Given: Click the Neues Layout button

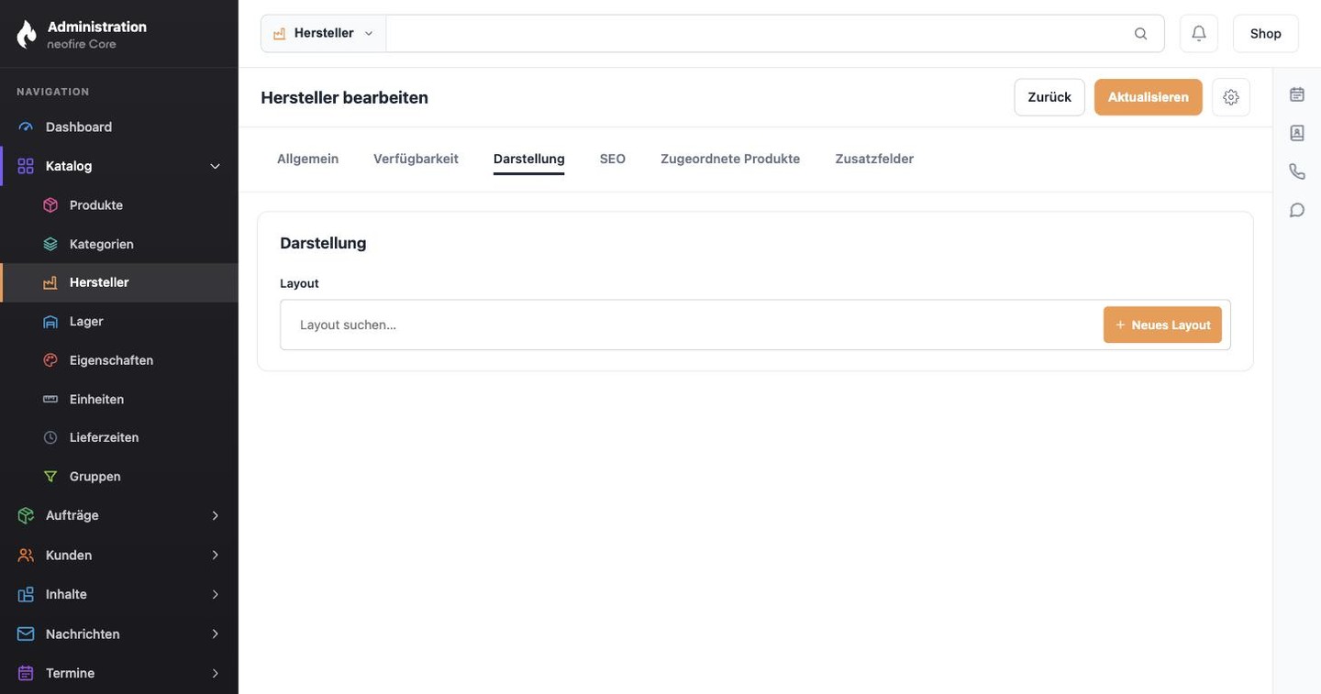Looking at the screenshot, I should (1162, 325).
